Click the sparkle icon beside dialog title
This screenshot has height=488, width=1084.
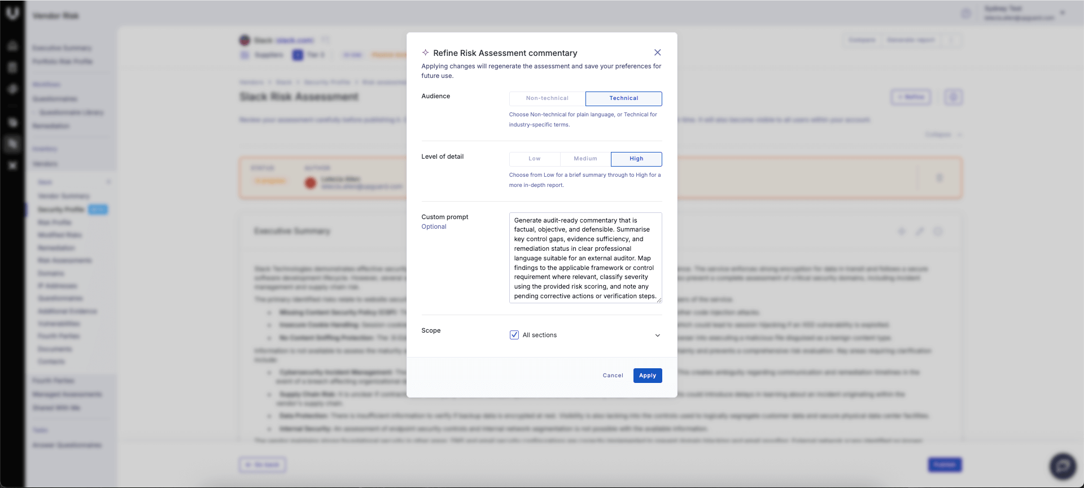pyautogui.click(x=426, y=53)
